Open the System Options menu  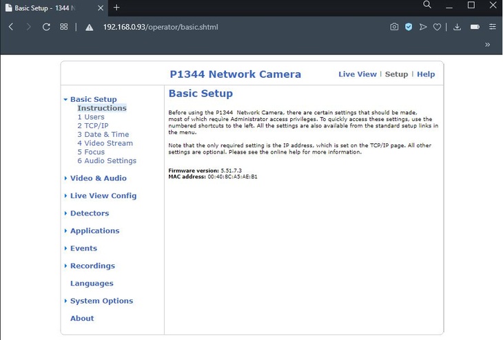(x=101, y=301)
